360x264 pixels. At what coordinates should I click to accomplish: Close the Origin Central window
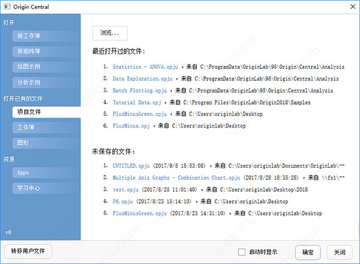click(x=353, y=7)
